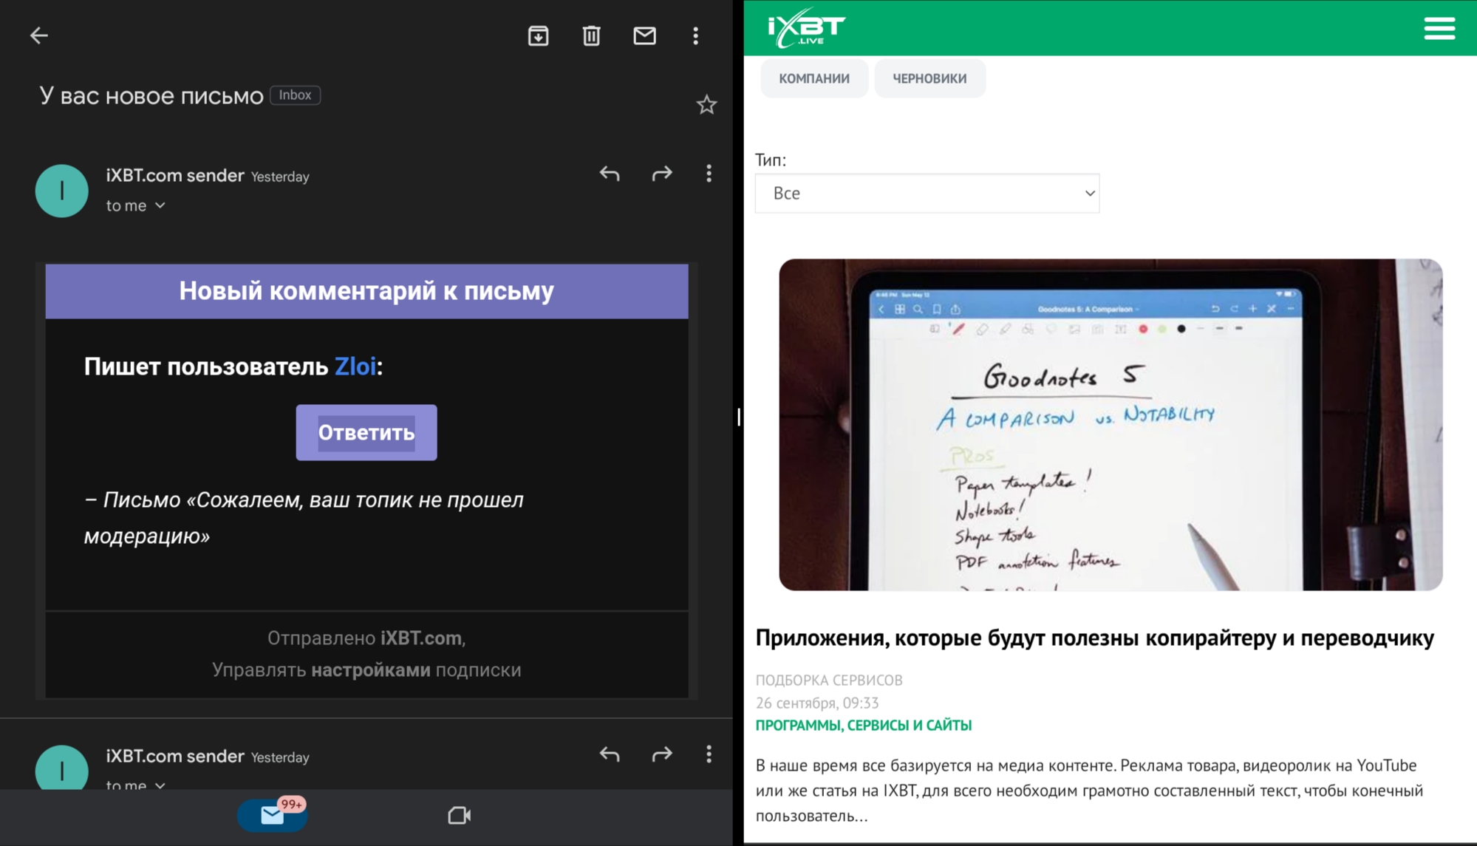Open настройками subscription settings link

tap(371, 669)
